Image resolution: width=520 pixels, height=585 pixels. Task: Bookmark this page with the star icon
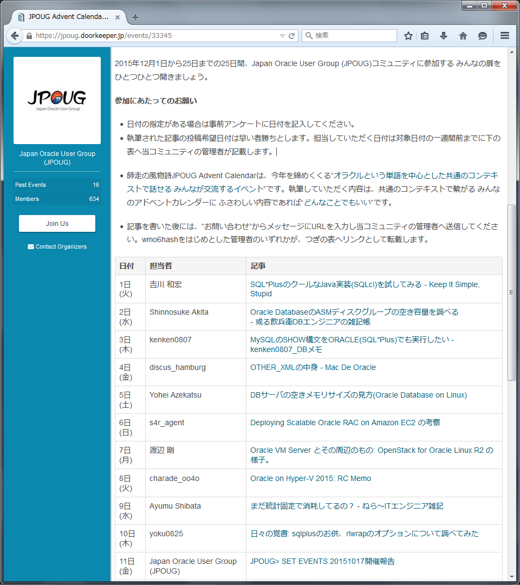(408, 36)
